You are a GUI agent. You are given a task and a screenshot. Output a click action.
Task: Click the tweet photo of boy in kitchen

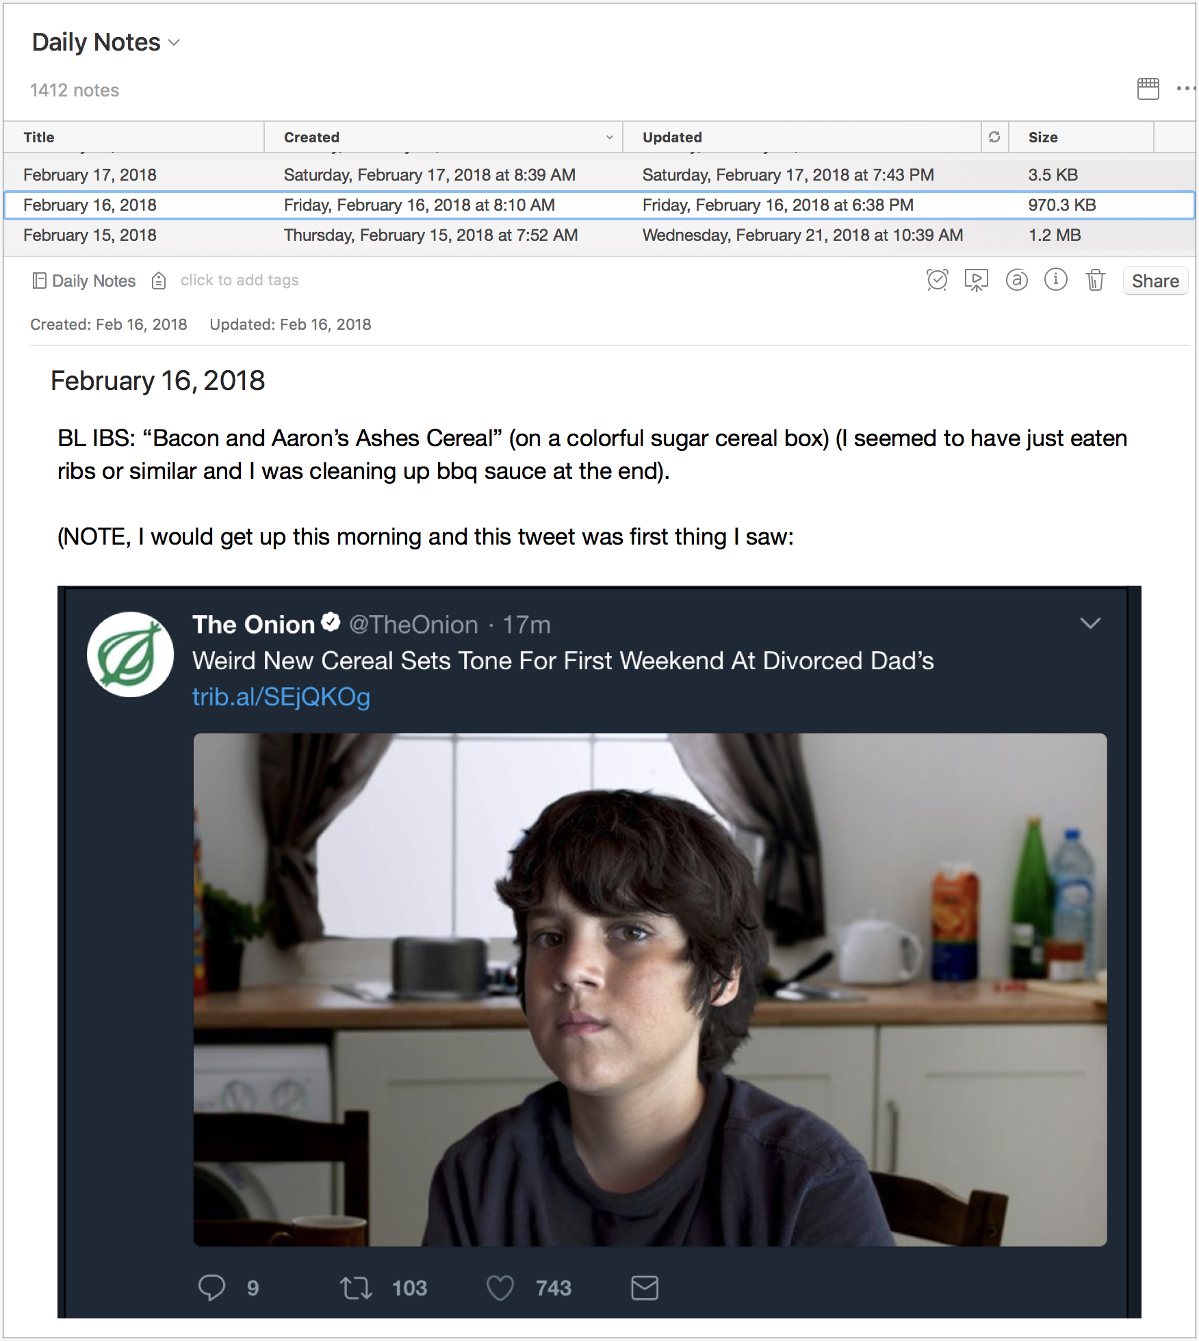(x=649, y=989)
